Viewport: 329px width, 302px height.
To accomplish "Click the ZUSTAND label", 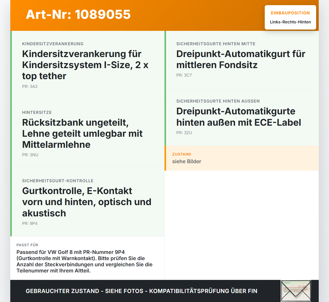I will [x=182, y=154].
